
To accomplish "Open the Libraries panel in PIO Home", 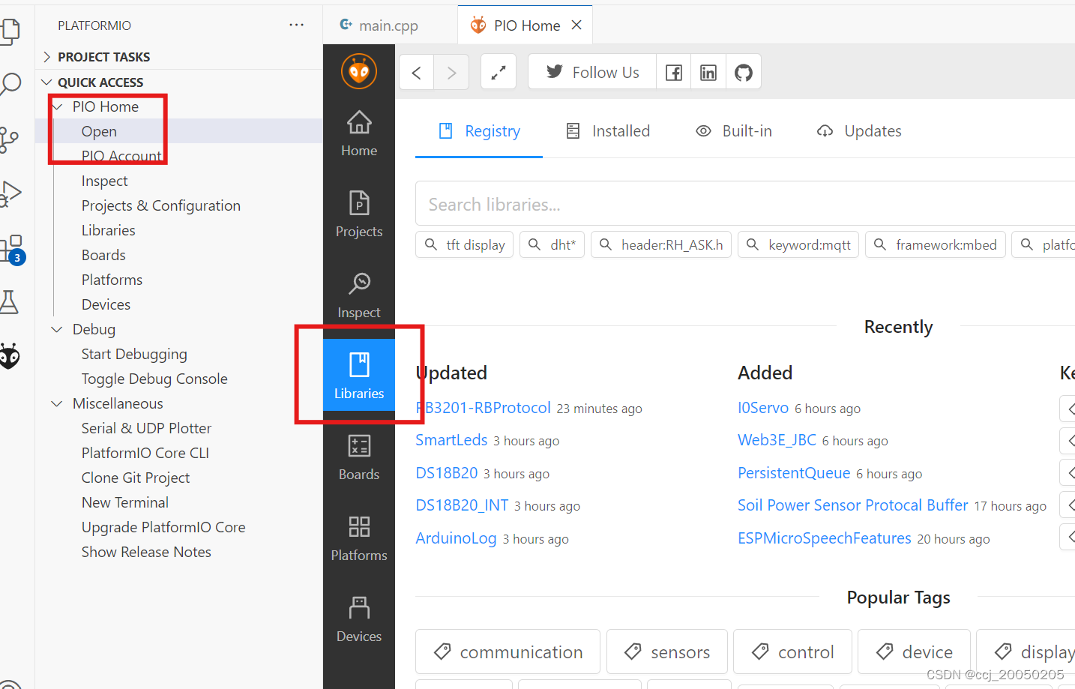I will pos(358,373).
